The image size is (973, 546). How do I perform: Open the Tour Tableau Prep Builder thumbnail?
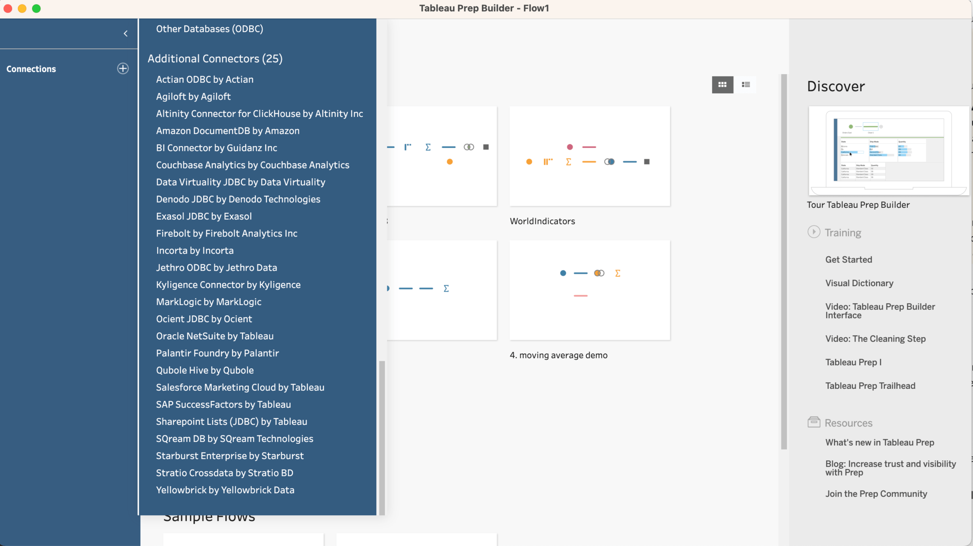point(888,151)
